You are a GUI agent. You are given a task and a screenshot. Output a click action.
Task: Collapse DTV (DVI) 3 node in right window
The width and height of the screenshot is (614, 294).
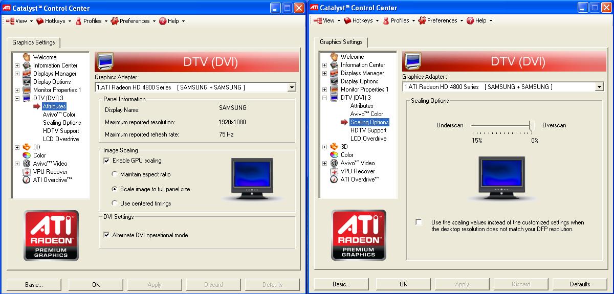click(324, 98)
